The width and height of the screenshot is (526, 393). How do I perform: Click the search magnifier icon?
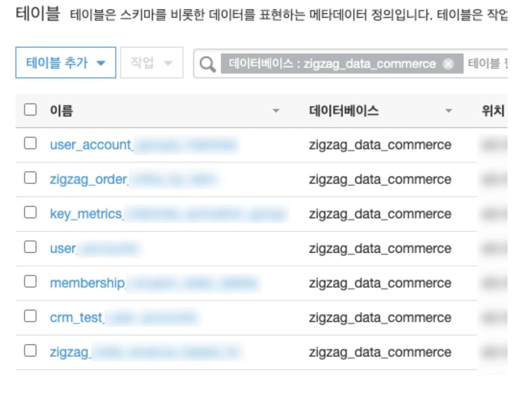click(207, 64)
